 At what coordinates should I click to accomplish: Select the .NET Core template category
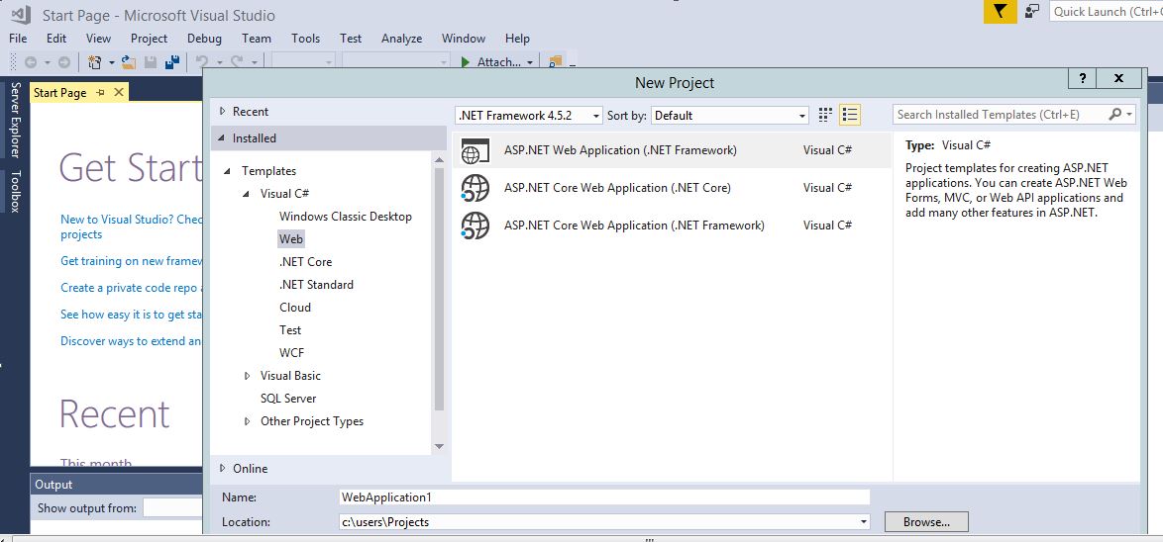pyautogui.click(x=305, y=262)
